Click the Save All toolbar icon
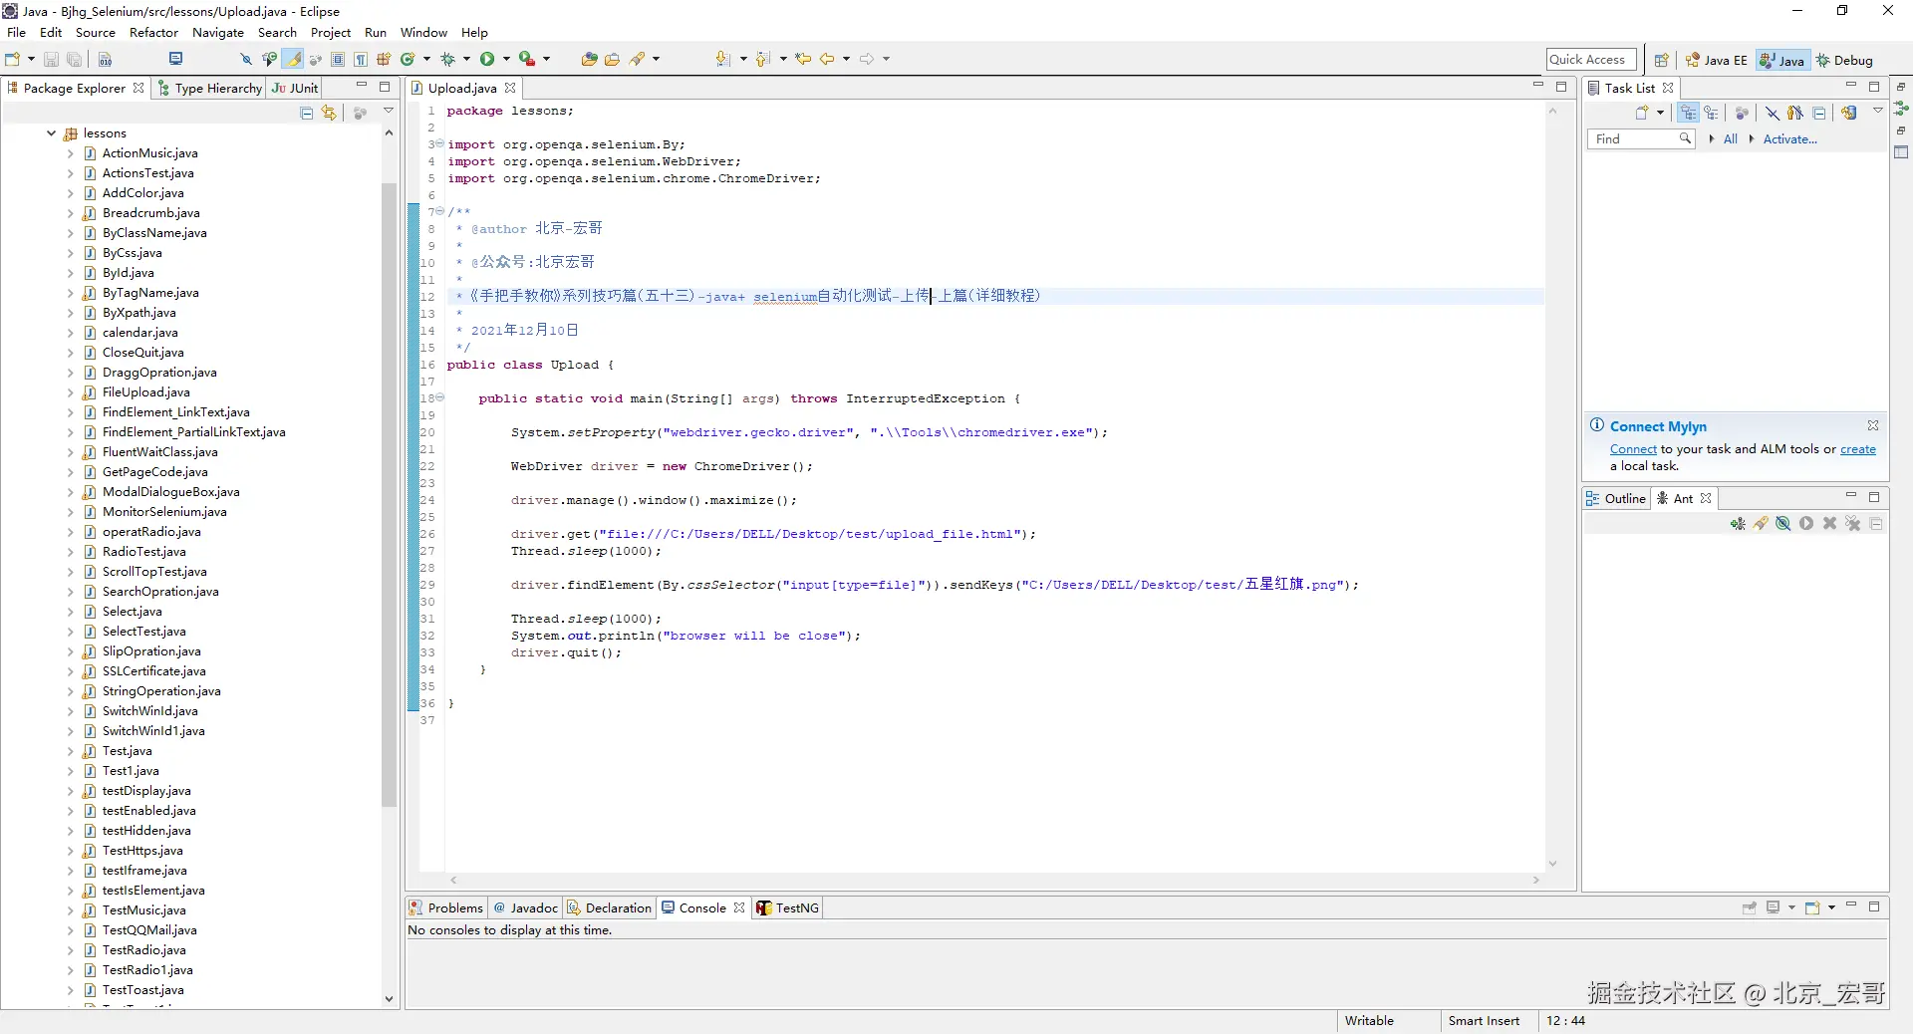1913x1034 pixels. click(x=74, y=60)
